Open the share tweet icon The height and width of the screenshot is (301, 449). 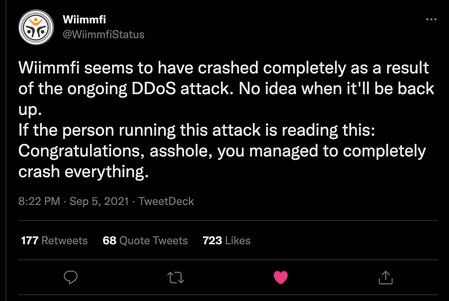385,277
